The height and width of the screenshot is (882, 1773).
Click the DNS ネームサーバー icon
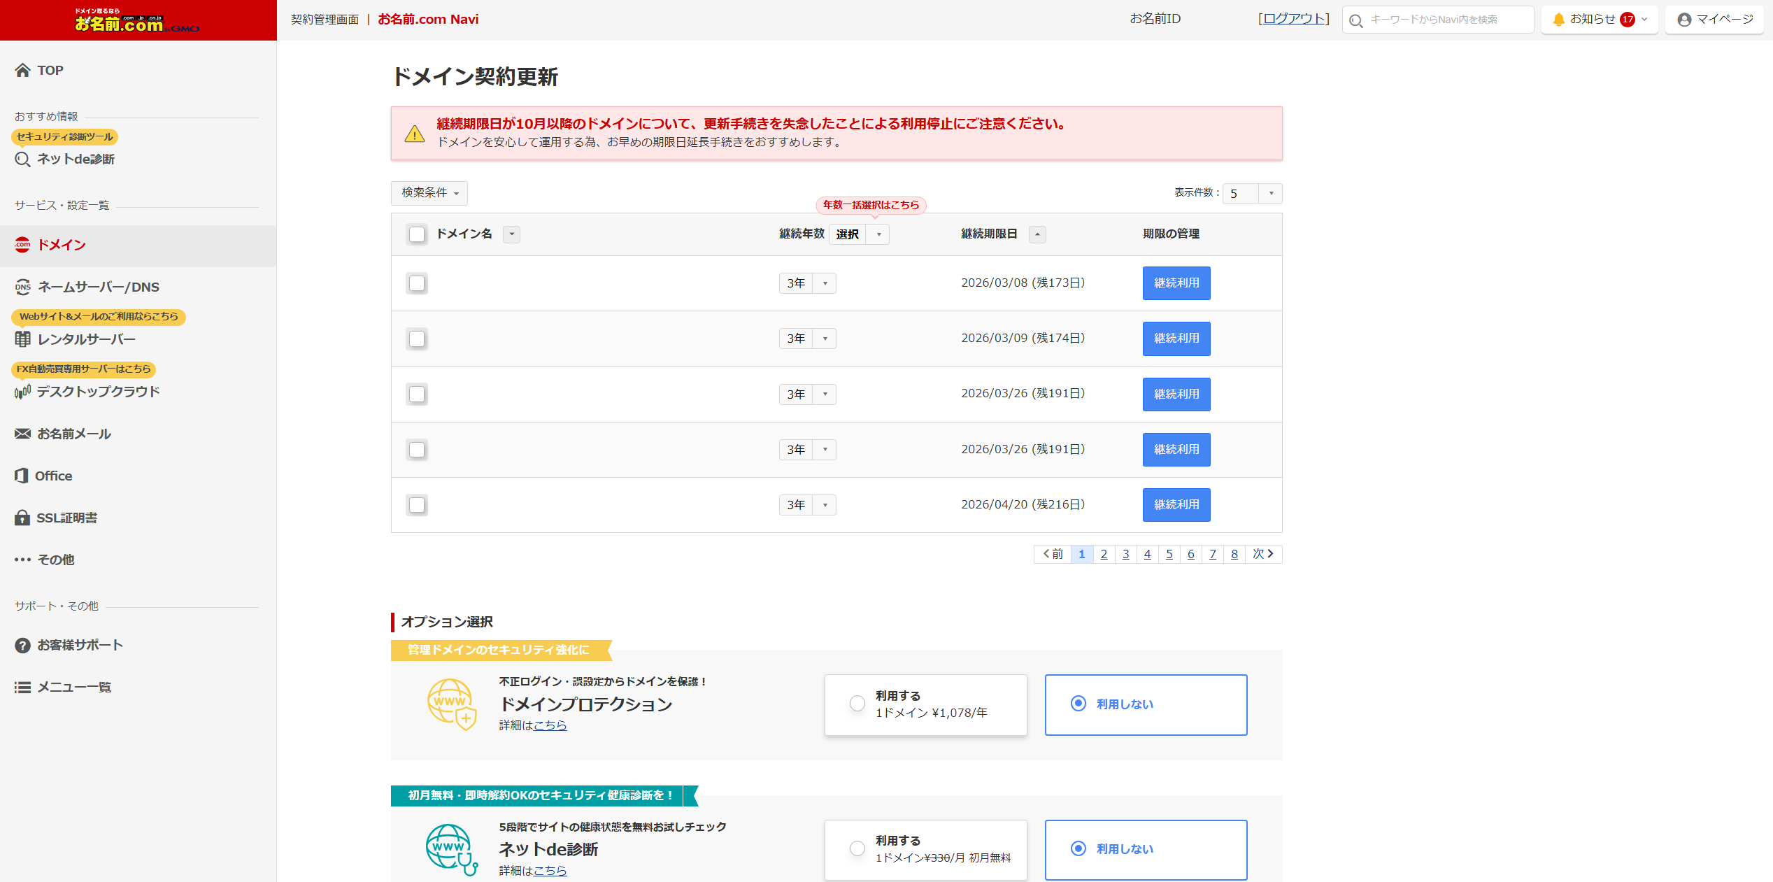[x=23, y=287]
